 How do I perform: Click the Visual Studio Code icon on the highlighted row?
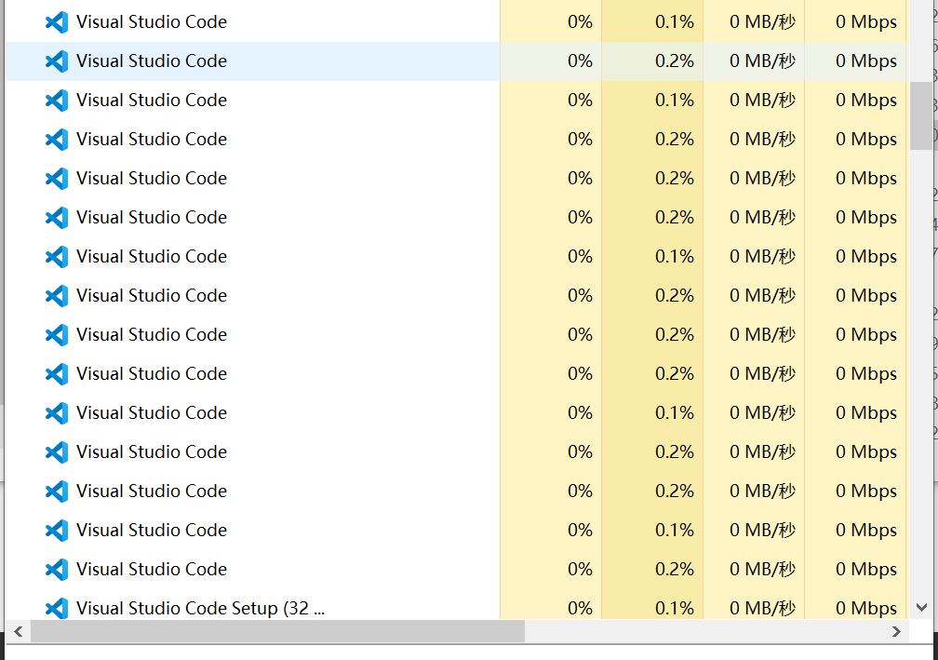coord(58,61)
